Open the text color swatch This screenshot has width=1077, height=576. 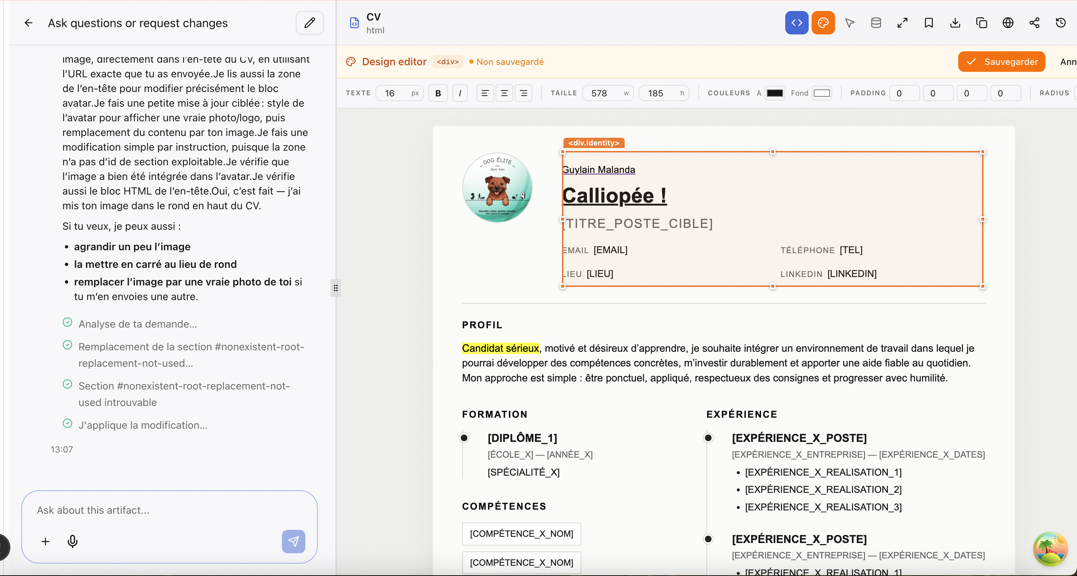[775, 93]
